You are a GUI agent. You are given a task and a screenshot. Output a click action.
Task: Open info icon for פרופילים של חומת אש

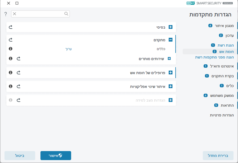pos(10,72)
